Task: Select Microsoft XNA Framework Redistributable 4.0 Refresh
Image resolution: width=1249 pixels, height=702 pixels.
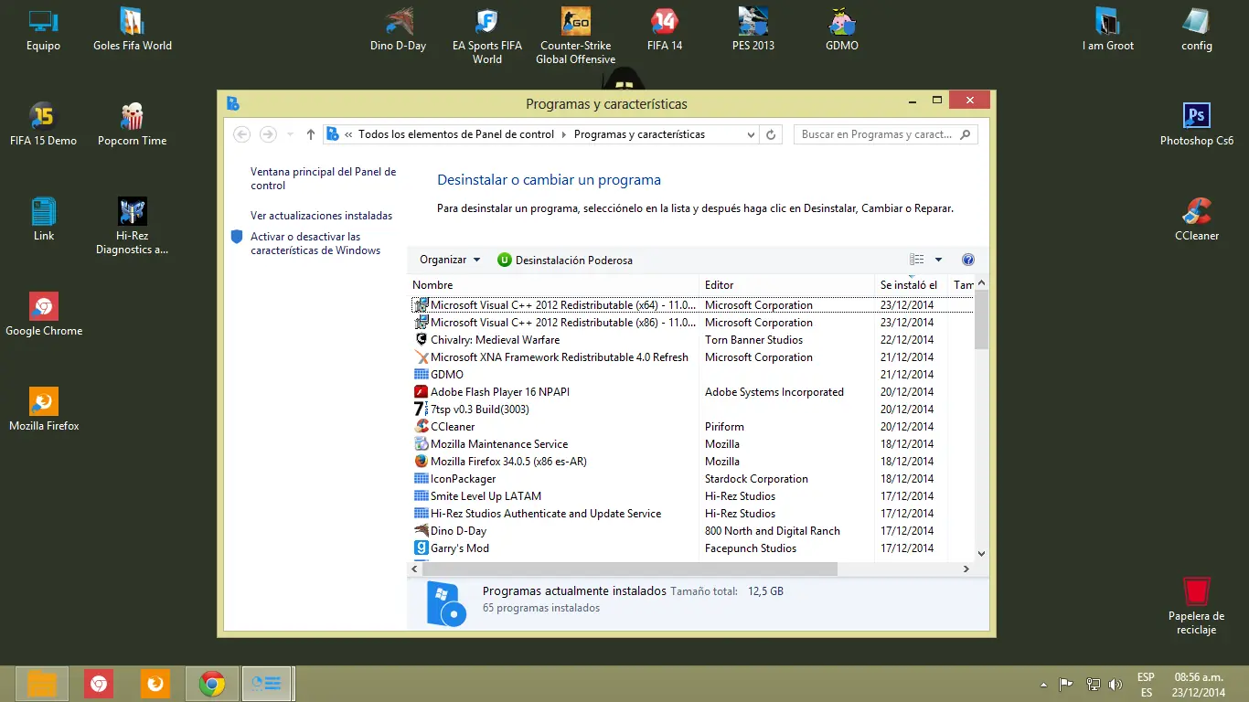Action: [691, 356]
